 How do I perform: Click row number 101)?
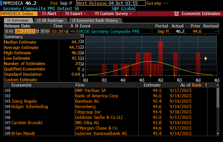click(7, 91)
